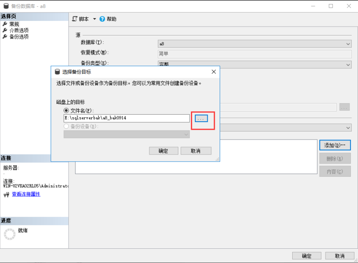This screenshot has width=358, height=263.
Task: Click the 删除 button
Action: point(335,159)
